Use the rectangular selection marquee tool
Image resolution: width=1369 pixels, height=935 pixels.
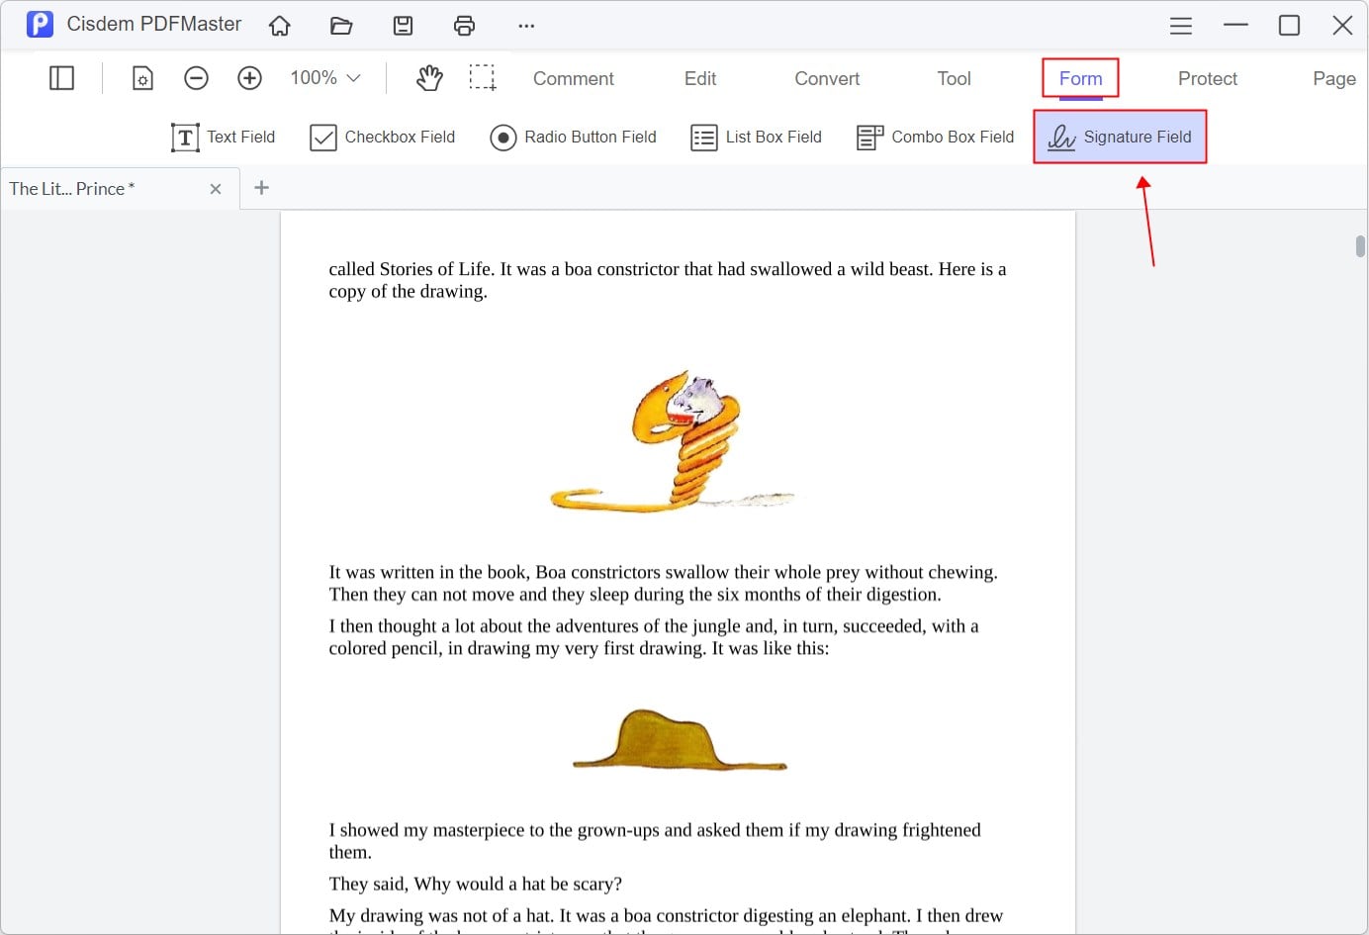(x=484, y=77)
